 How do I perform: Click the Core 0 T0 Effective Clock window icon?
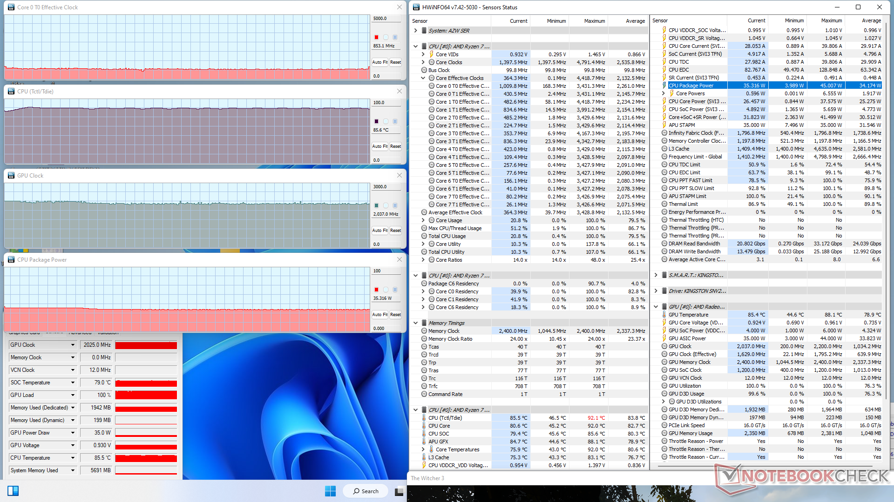click(x=11, y=7)
